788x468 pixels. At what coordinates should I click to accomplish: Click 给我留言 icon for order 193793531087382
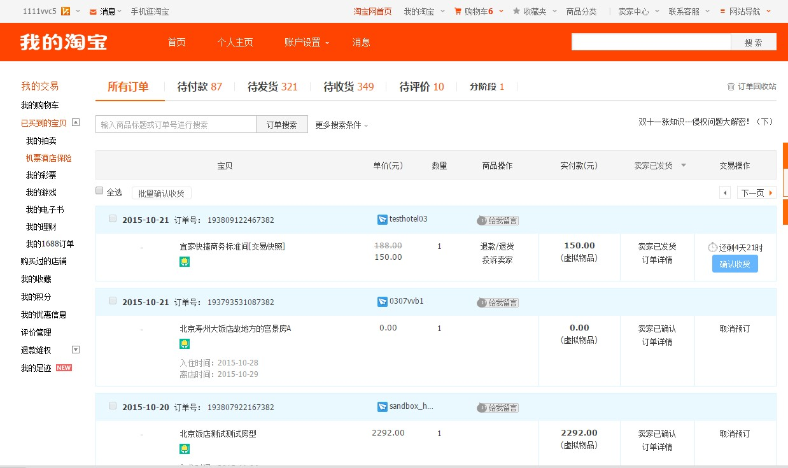coord(498,302)
